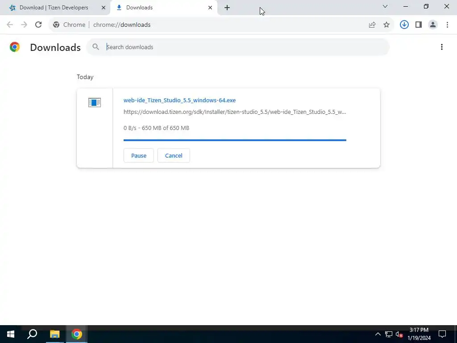Viewport: 457px width, 343px height.
Task: Close the Download | Tizen Developers tab
Action: pos(104,8)
